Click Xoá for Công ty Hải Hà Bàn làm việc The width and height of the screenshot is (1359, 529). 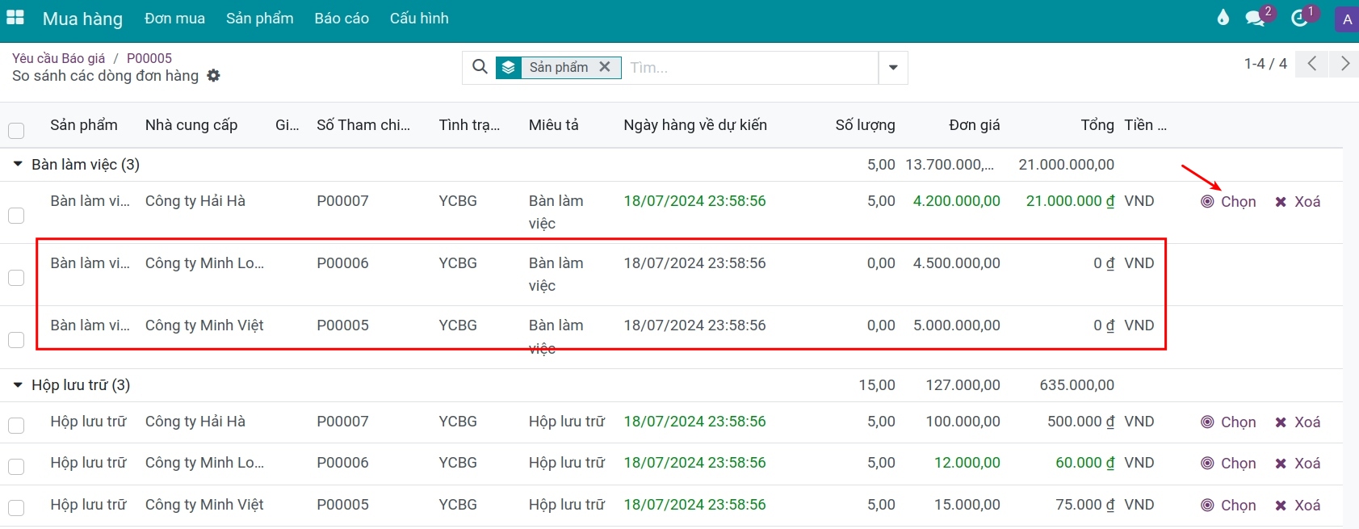coord(1298,202)
